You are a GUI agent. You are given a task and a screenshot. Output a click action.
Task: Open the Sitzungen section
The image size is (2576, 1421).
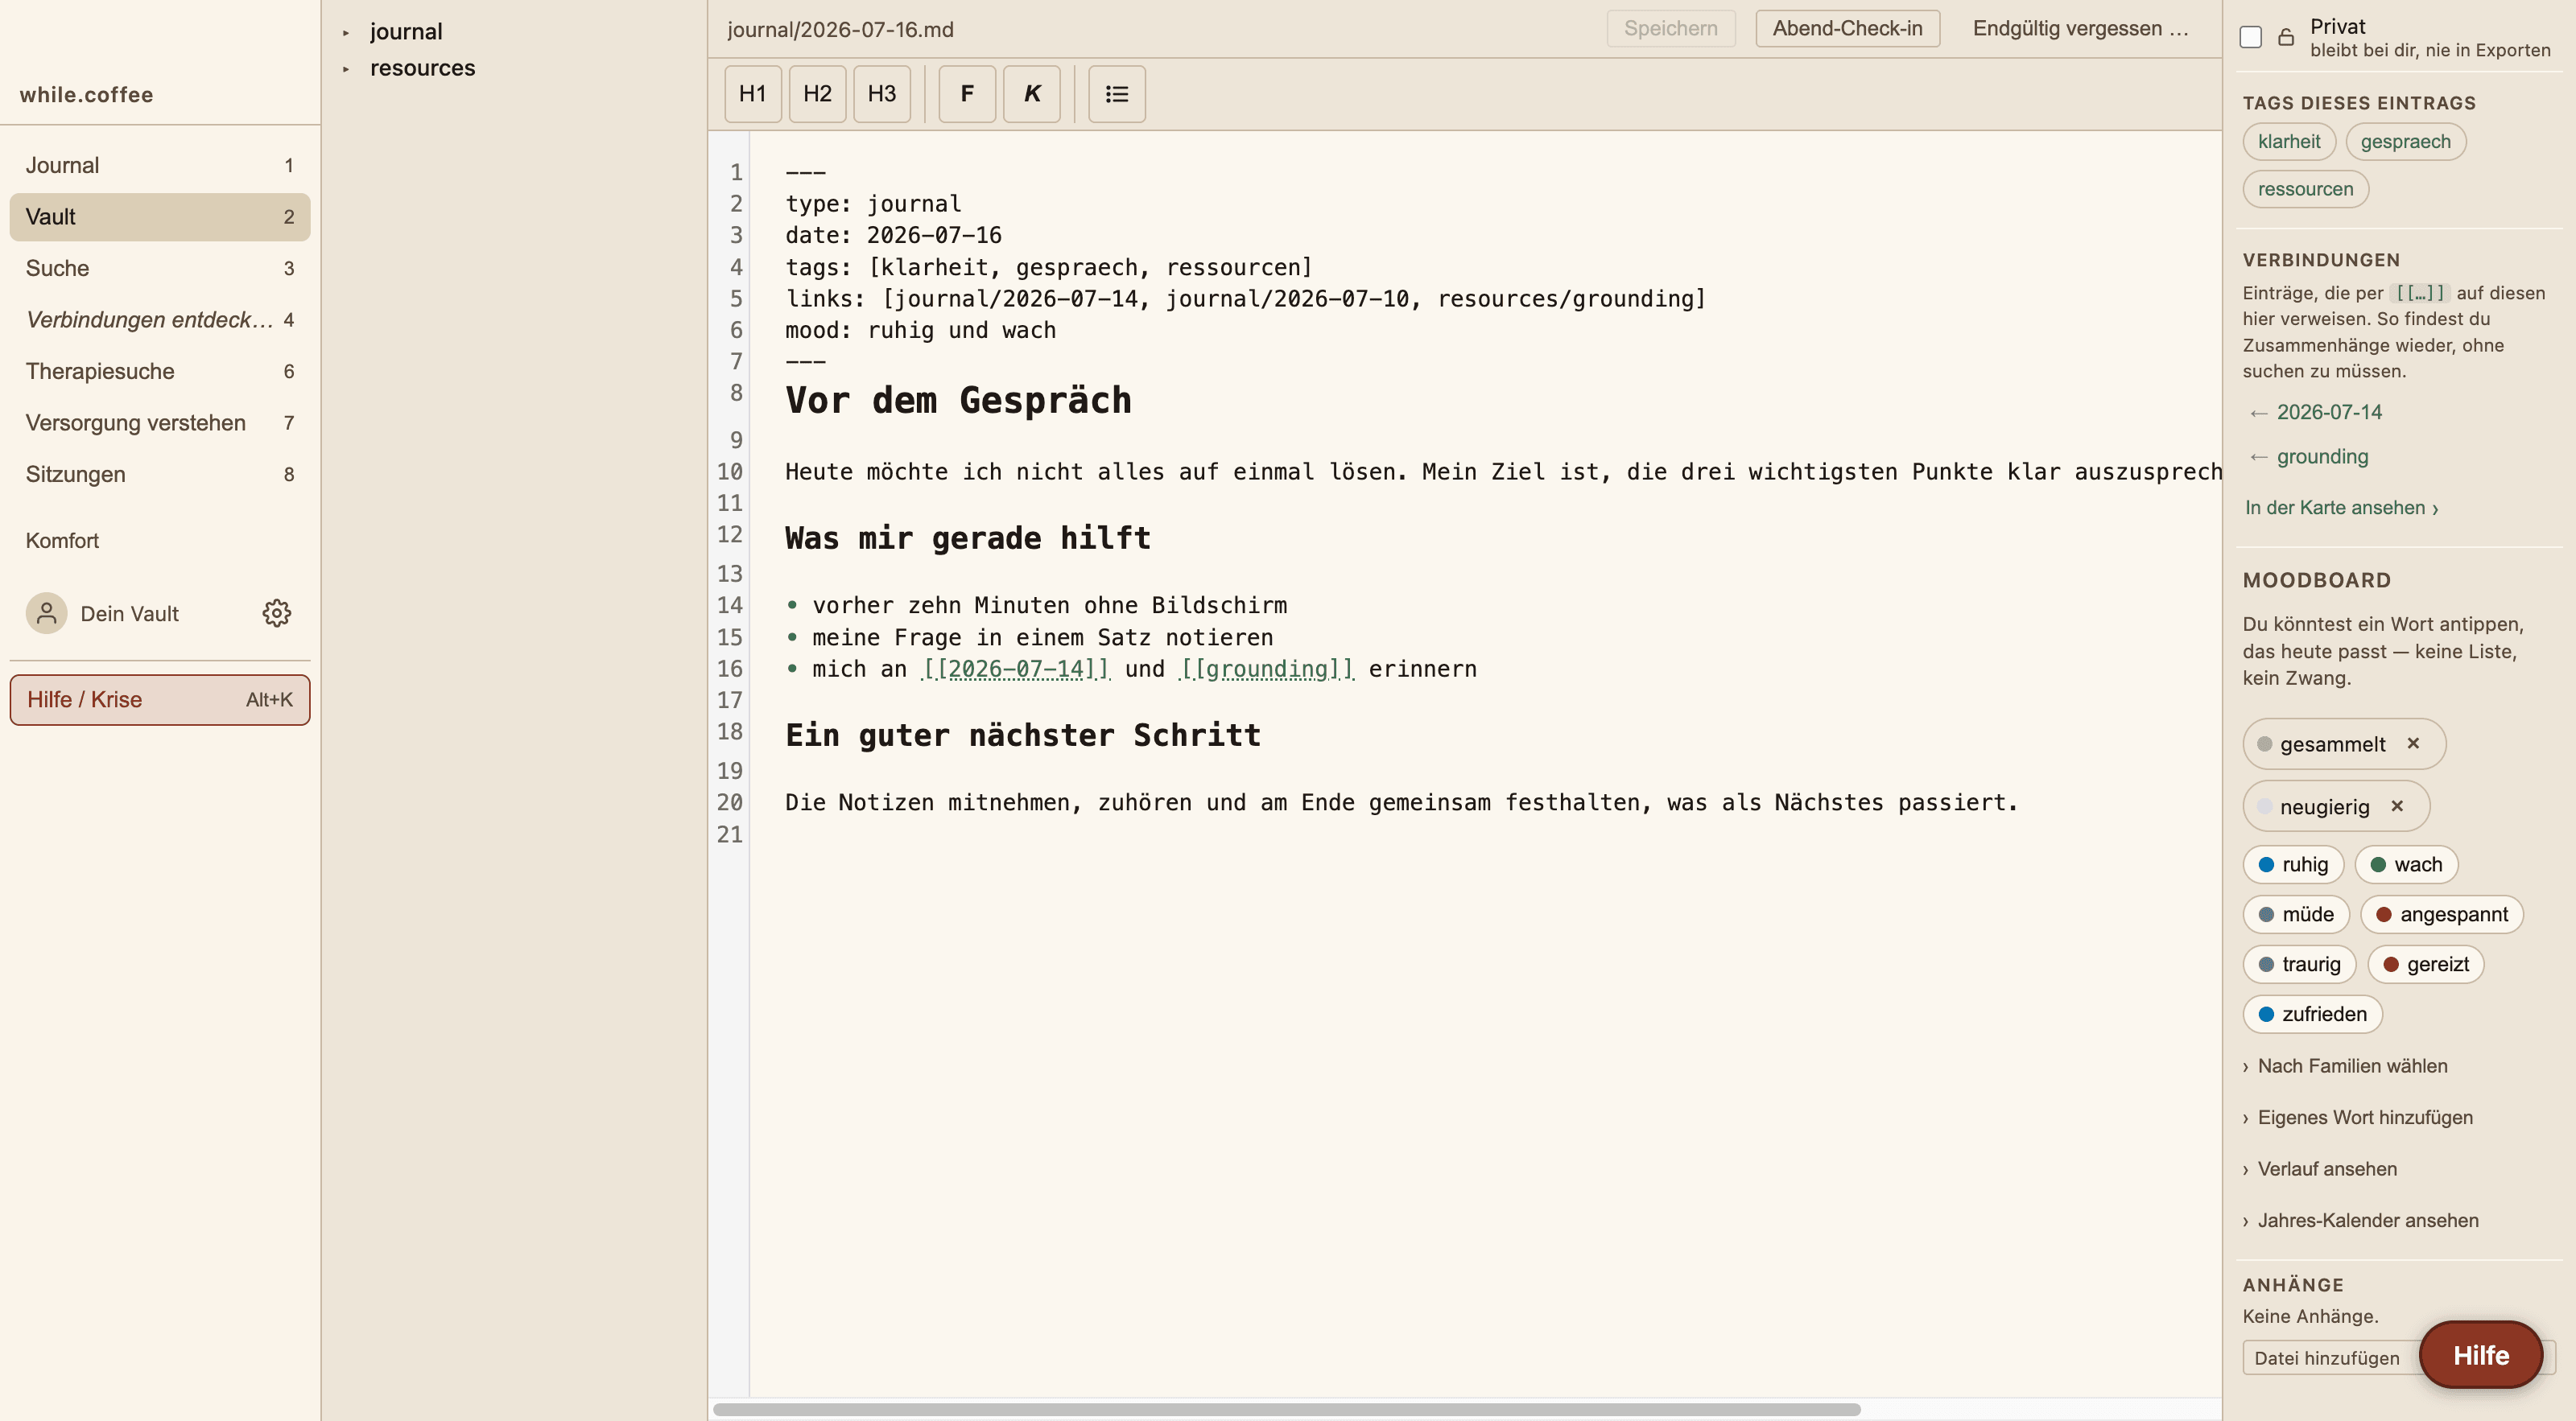pos(160,474)
